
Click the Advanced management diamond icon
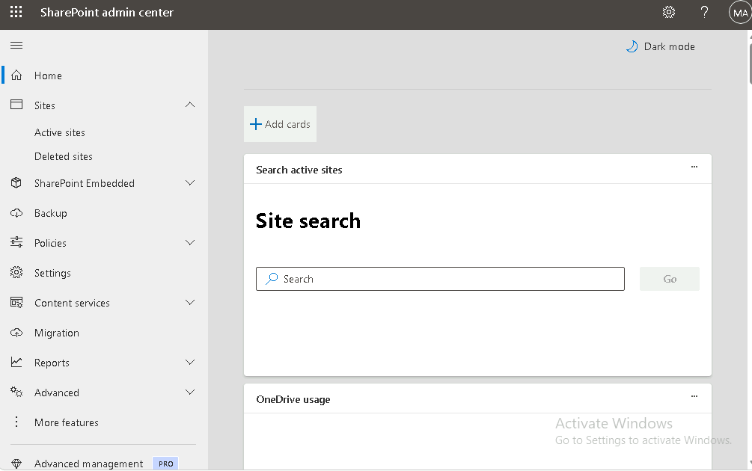[x=16, y=464]
